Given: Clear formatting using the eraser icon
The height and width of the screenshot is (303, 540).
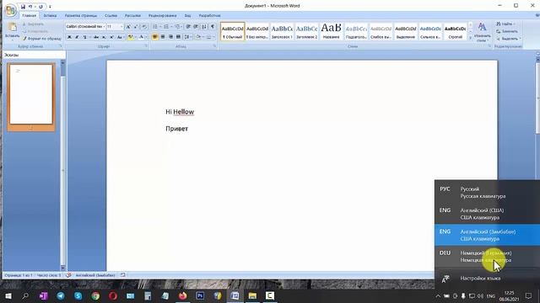Looking at the screenshot, I should pos(144,26).
